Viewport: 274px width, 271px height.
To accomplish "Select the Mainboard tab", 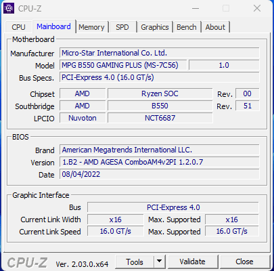I will tap(53, 26).
